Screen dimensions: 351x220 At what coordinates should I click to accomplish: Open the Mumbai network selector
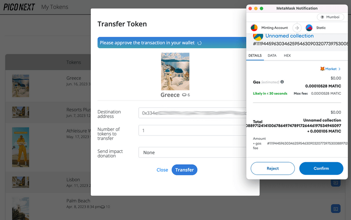[x=330, y=17]
